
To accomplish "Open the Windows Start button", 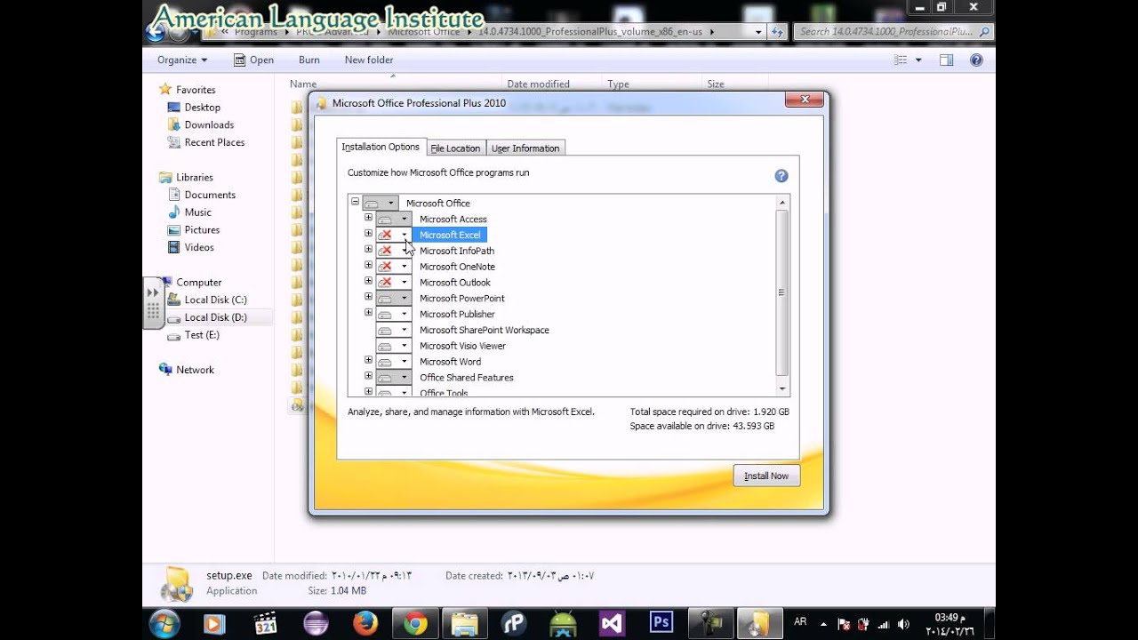I will [x=165, y=624].
